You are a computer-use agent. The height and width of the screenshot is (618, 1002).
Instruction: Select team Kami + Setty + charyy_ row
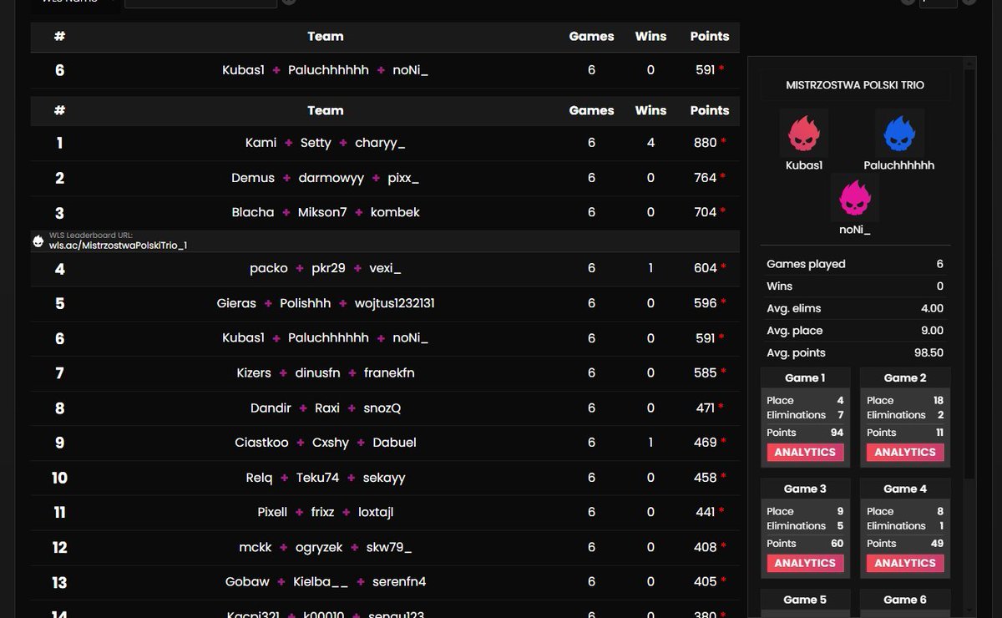pos(385,143)
